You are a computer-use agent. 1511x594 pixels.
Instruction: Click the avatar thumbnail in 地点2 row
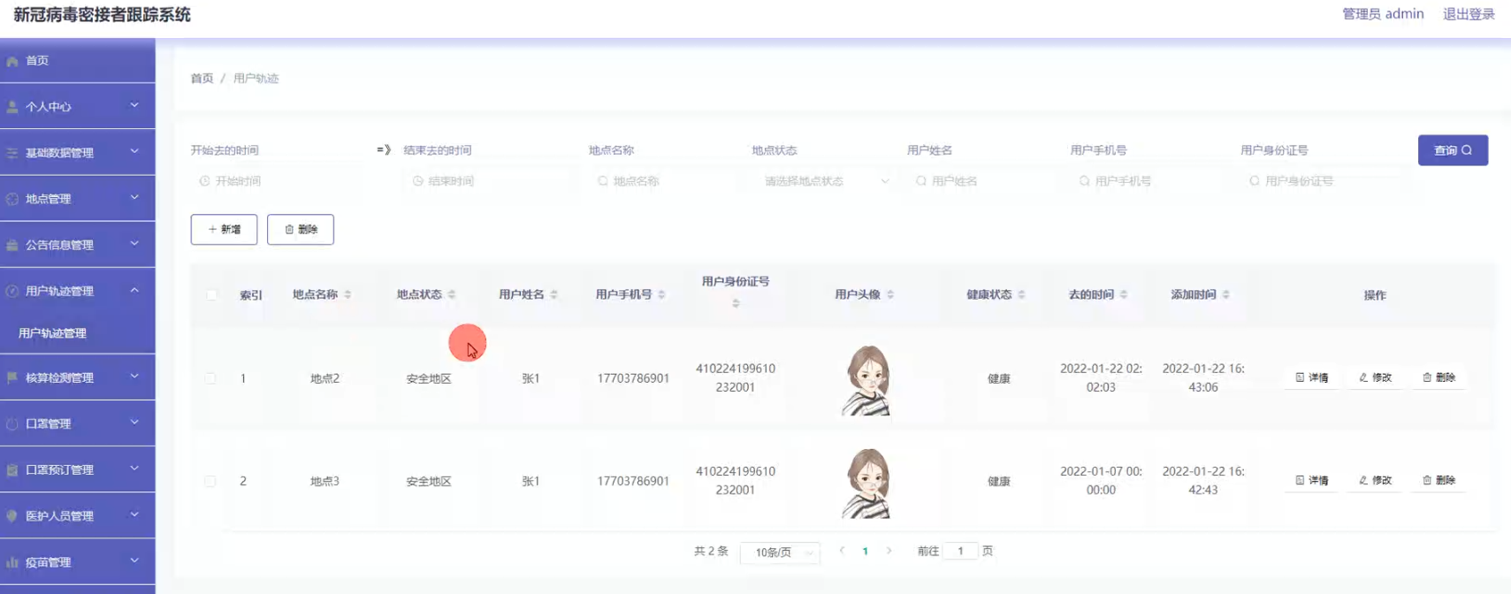pos(866,380)
